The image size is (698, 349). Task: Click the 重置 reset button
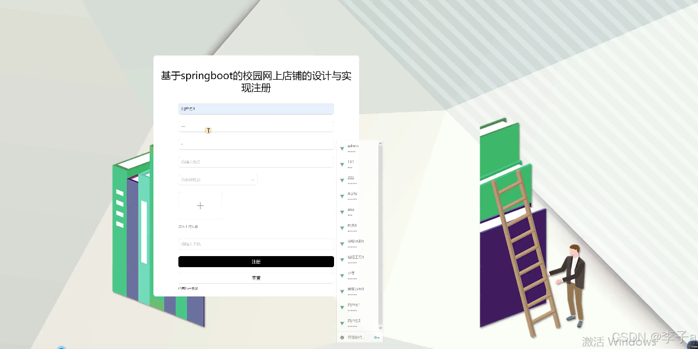255,277
